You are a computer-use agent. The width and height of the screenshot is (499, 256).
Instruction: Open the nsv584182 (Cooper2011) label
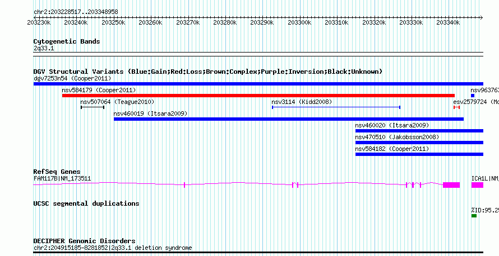click(392, 149)
